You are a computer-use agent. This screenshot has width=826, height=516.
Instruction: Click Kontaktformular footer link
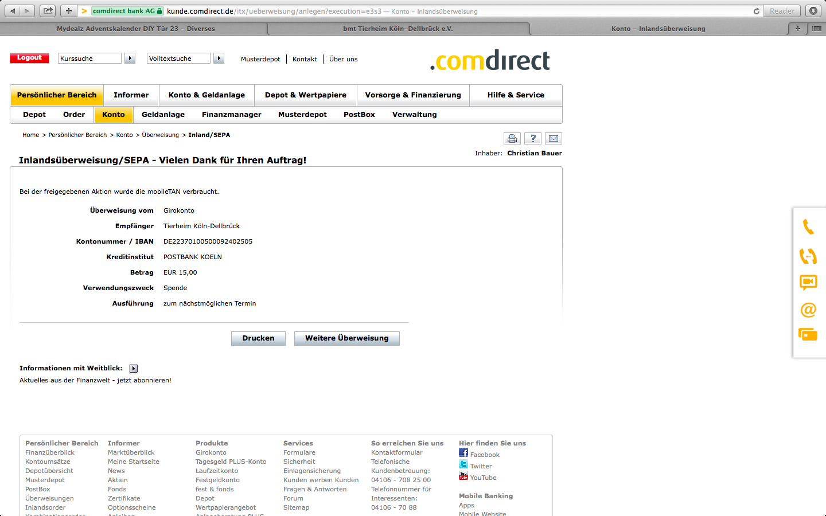tap(397, 452)
